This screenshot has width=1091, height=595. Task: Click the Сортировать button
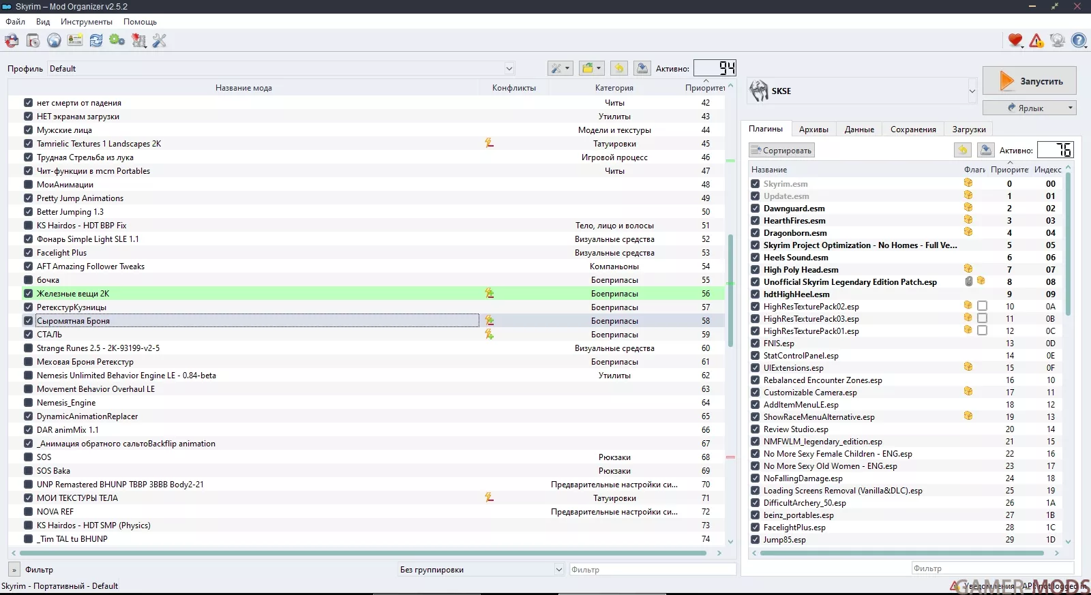point(781,150)
